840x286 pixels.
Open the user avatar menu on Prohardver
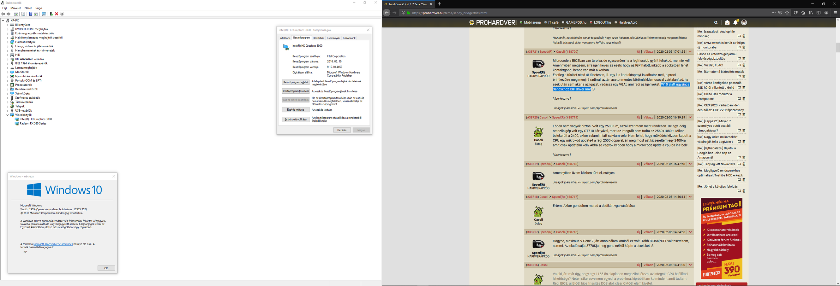tap(744, 22)
